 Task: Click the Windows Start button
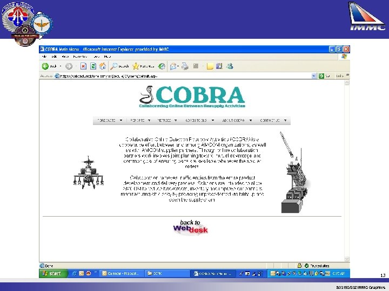(x=53, y=273)
